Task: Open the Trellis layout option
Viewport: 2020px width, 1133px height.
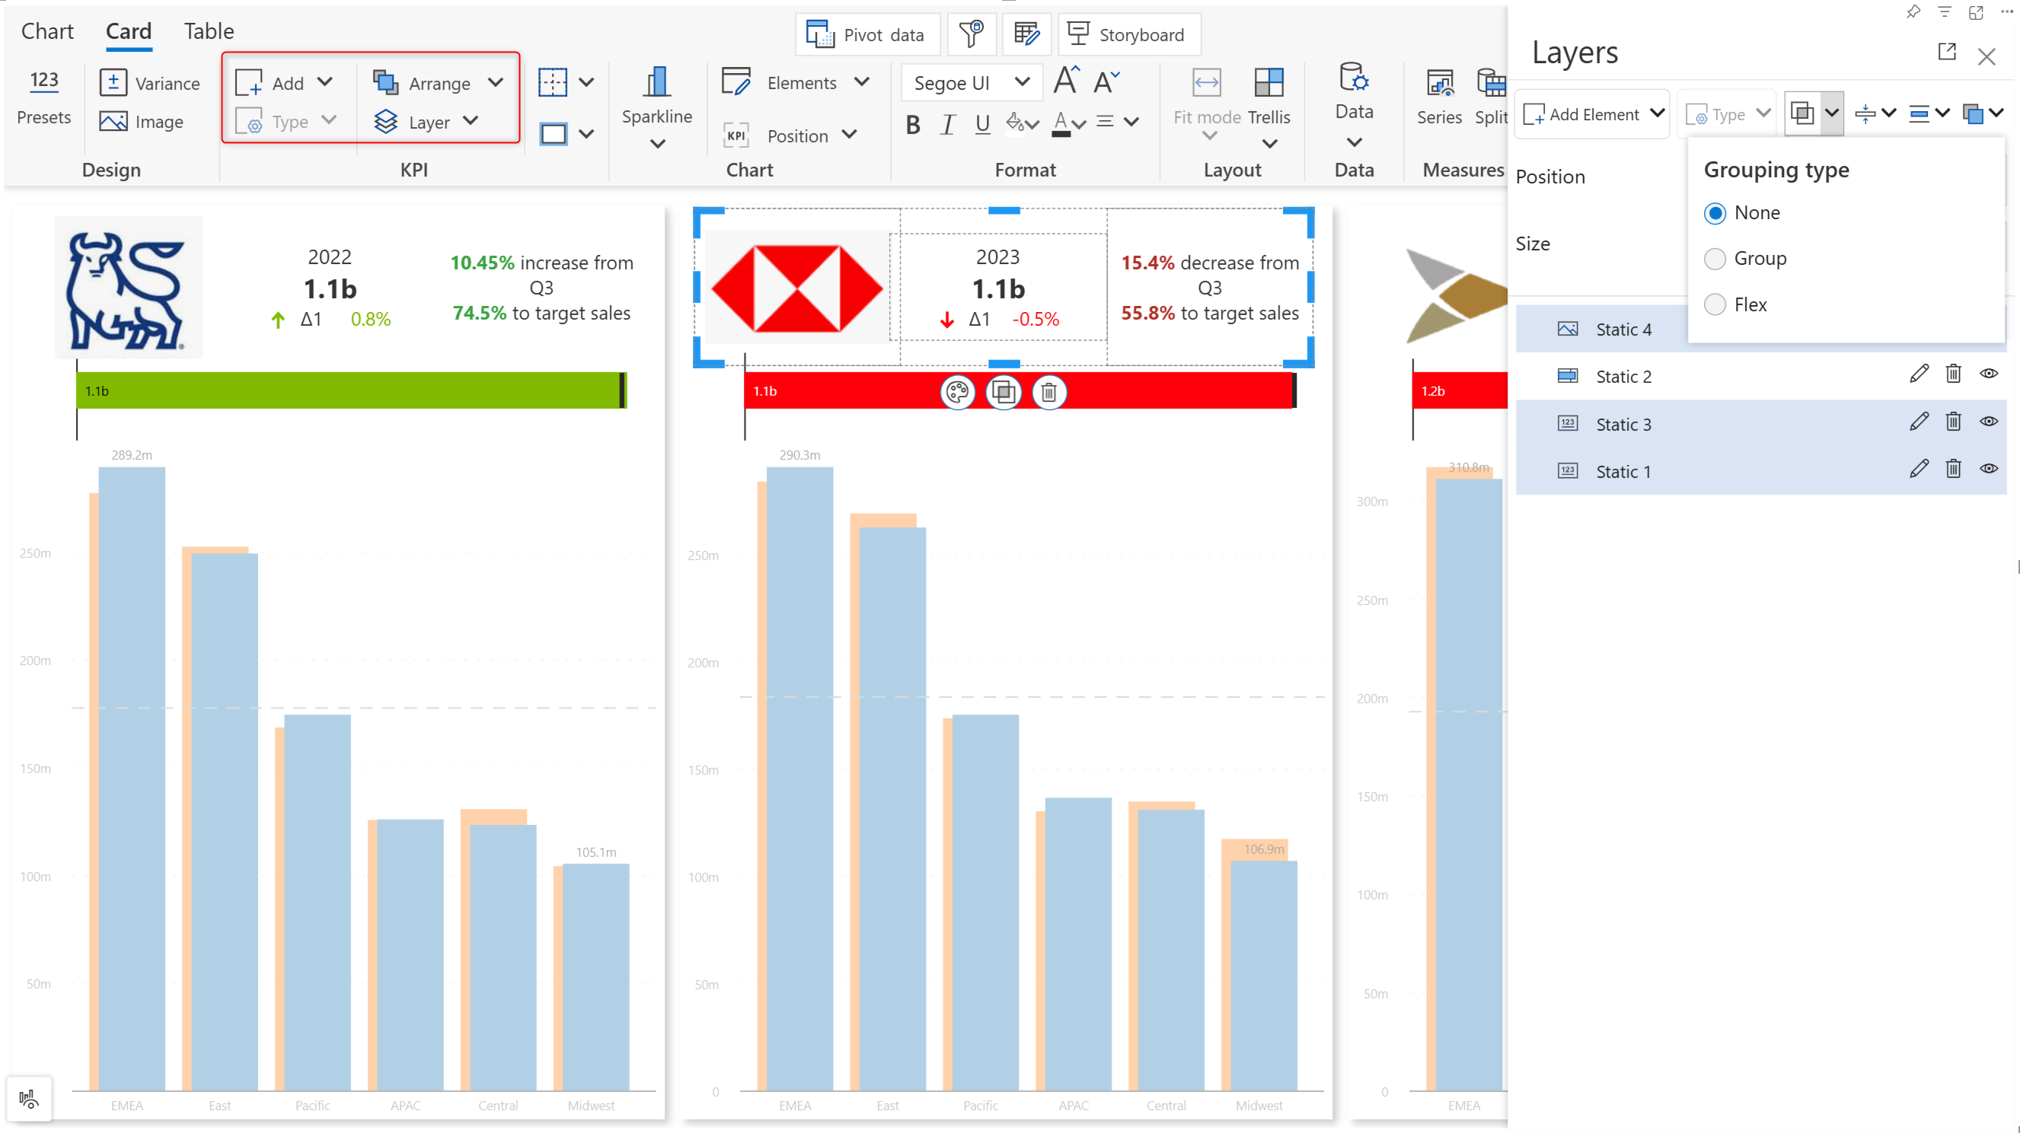Action: point(1268,107)
